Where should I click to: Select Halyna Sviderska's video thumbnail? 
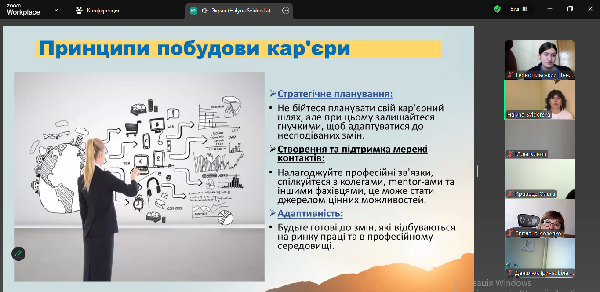pos(539,99)
